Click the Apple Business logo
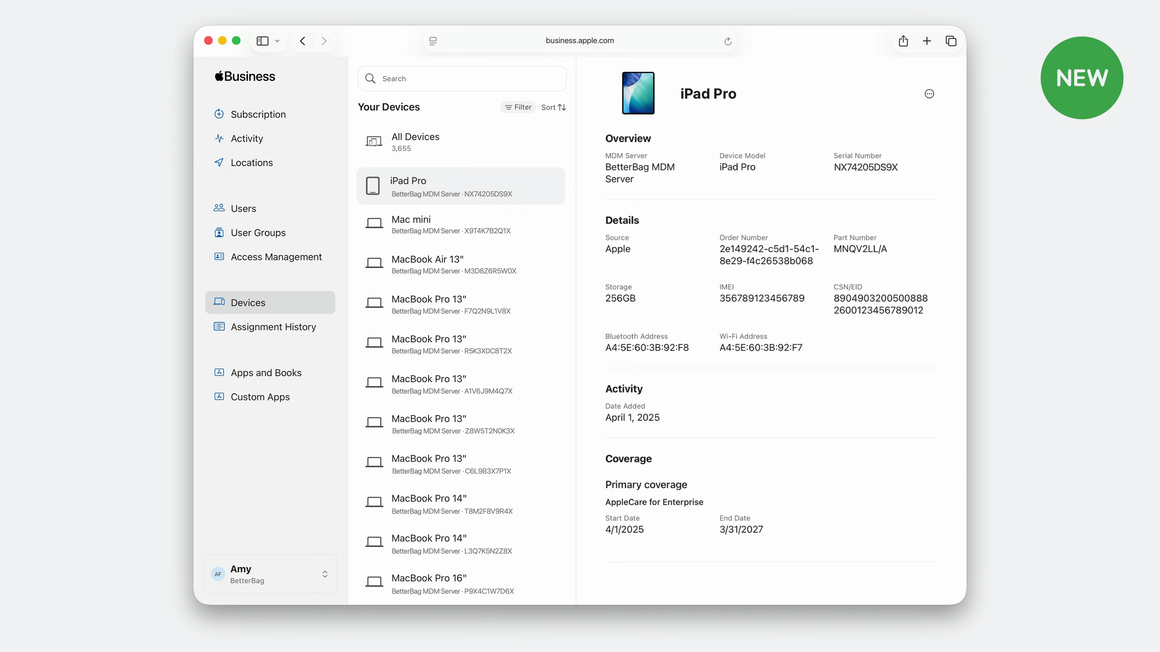Screen dimensions: 1160x652 point(245,76)
